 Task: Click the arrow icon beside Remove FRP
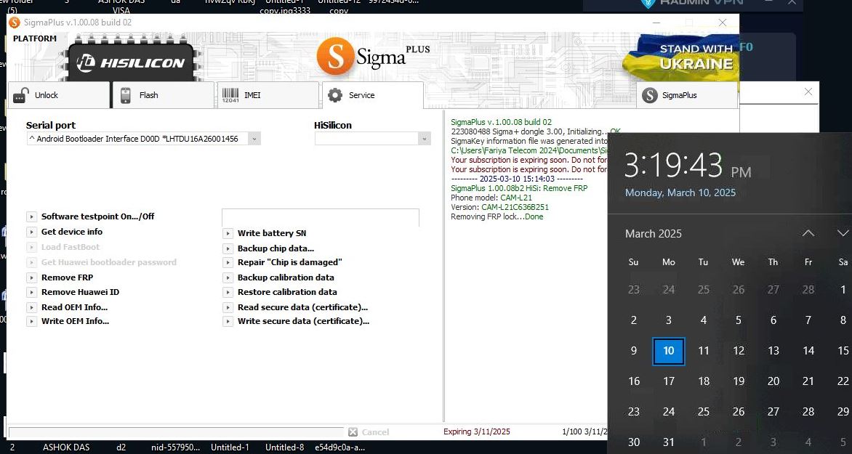[31, 277]
